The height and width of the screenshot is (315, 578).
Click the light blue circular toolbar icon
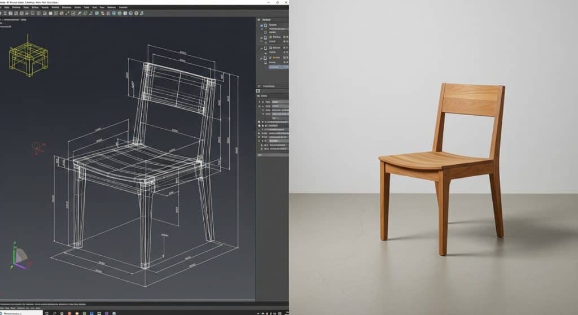(x=114, y=13)
